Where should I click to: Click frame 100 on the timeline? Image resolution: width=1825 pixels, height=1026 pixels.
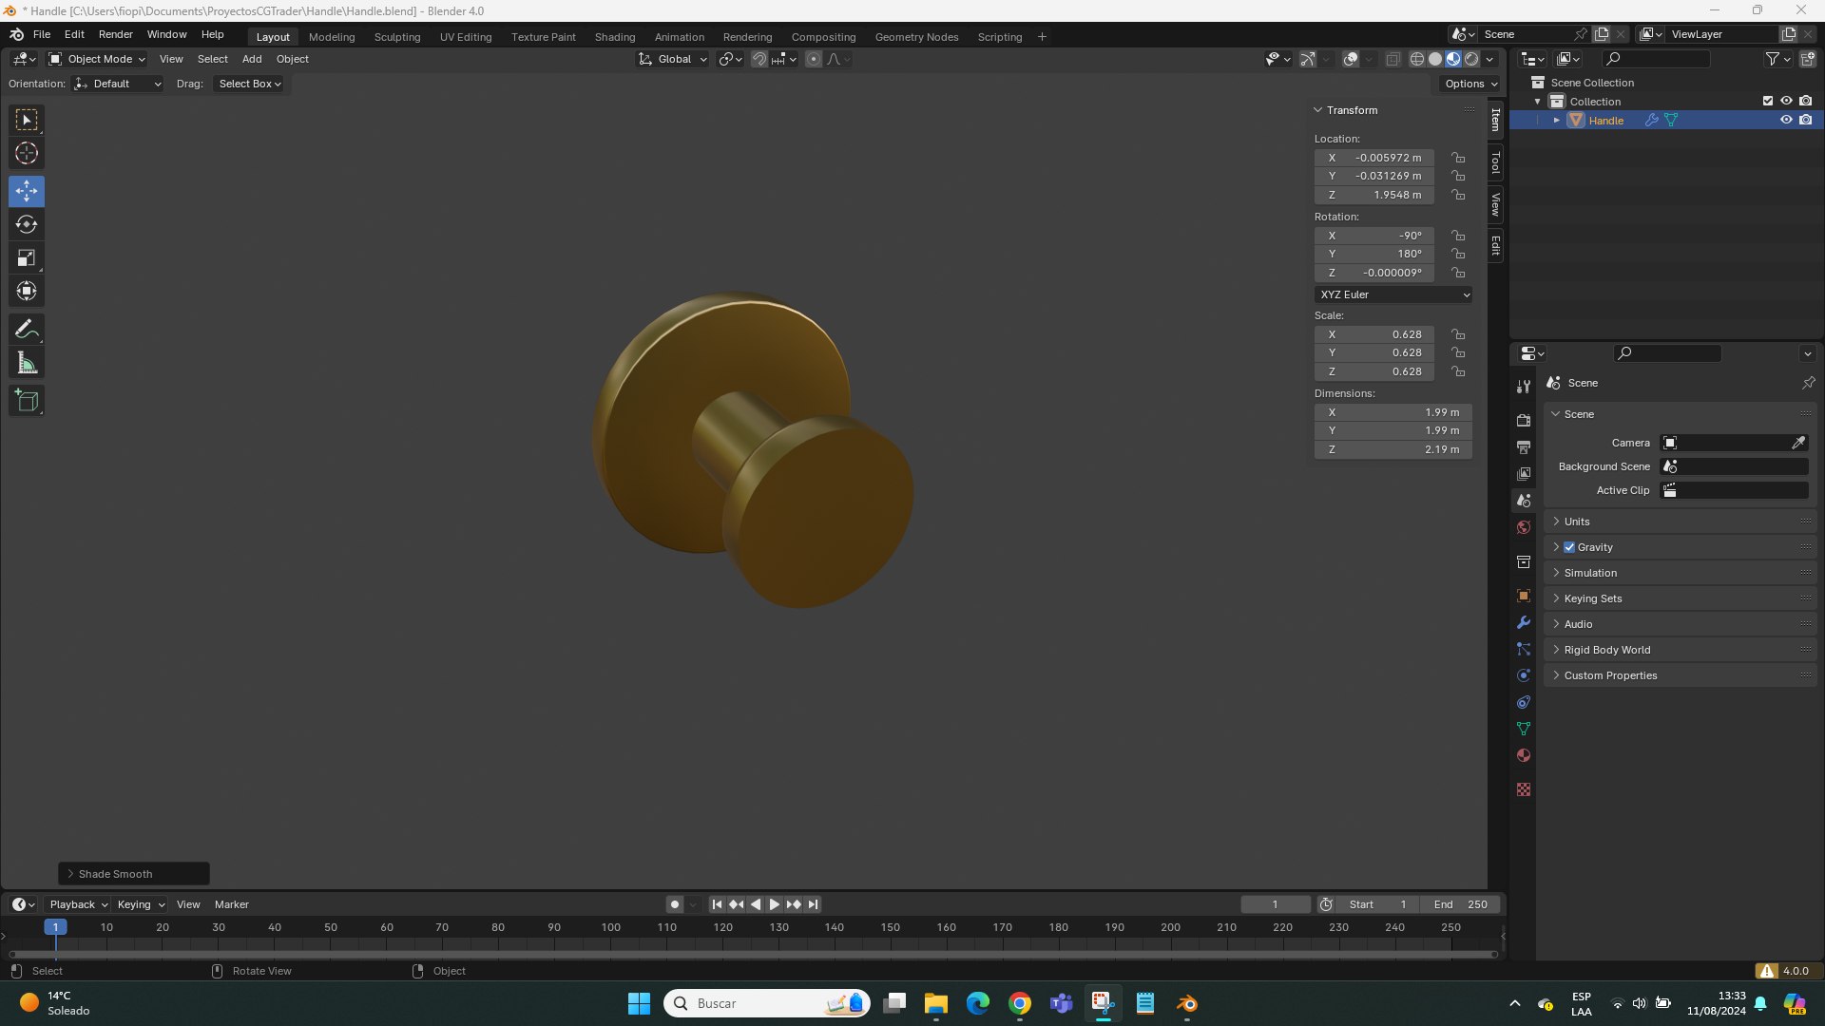[x=611, y=928]
